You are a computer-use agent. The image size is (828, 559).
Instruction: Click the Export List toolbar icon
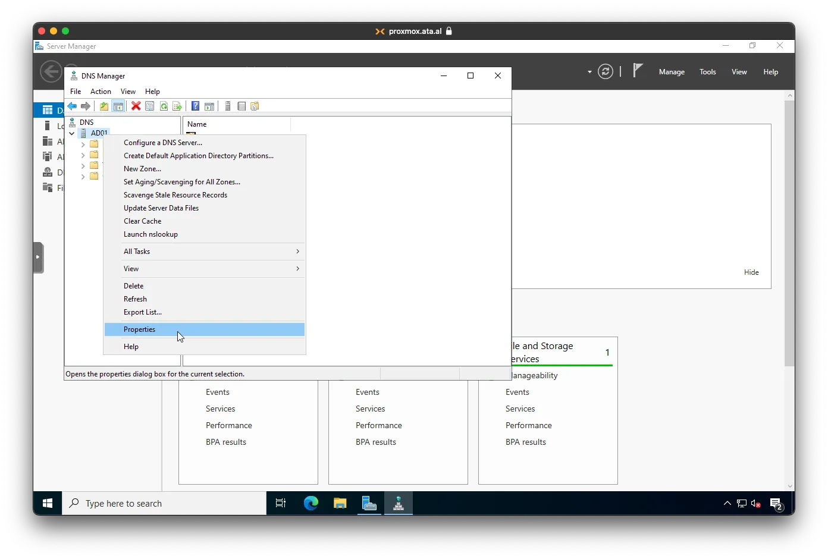point(177,106)
